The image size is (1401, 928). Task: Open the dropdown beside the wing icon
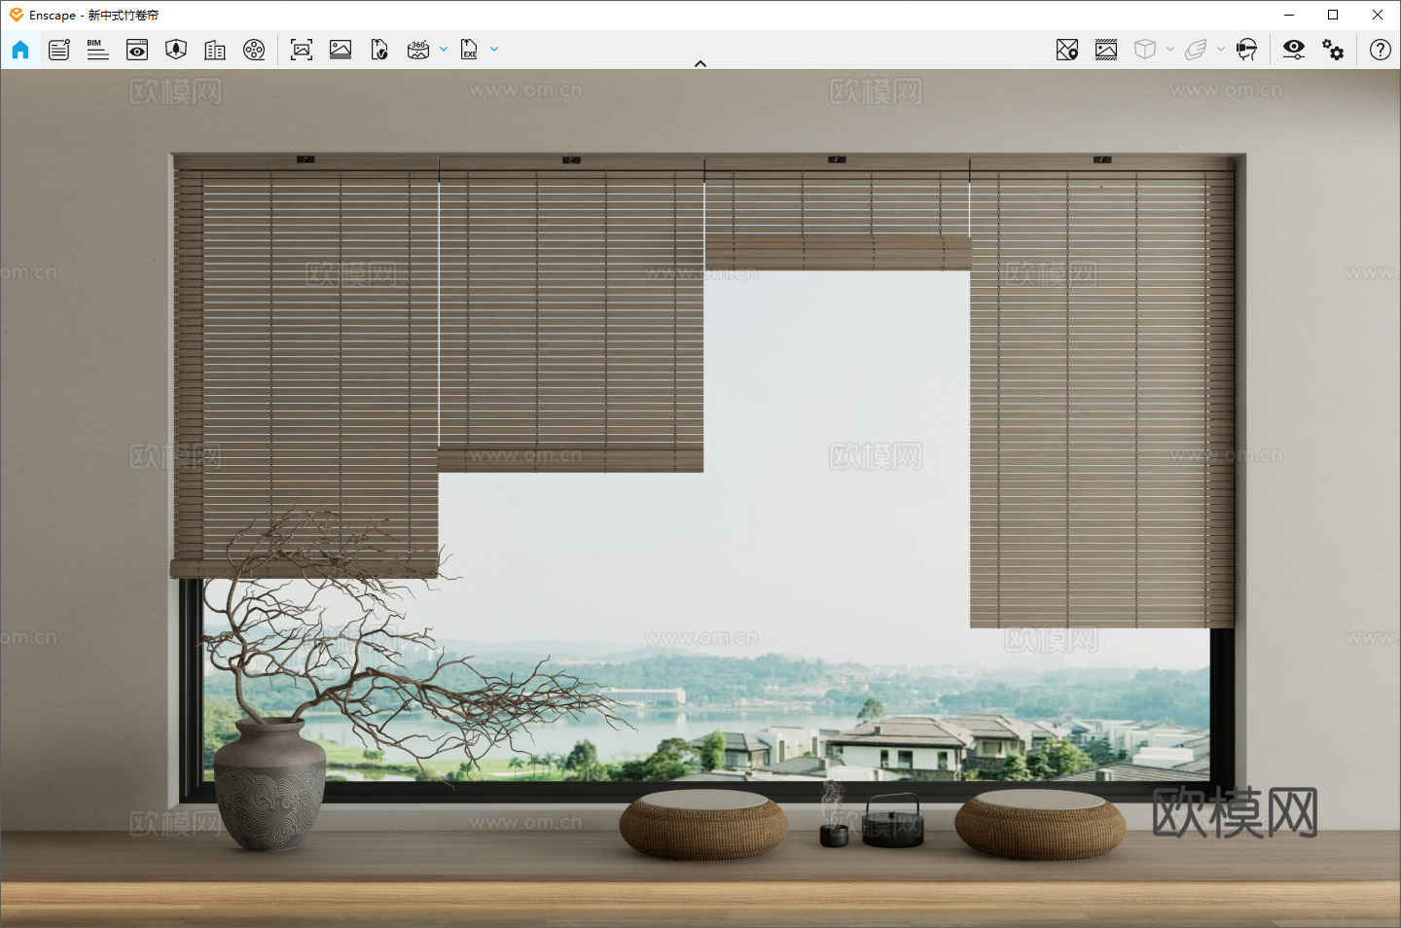(1221, 50)
